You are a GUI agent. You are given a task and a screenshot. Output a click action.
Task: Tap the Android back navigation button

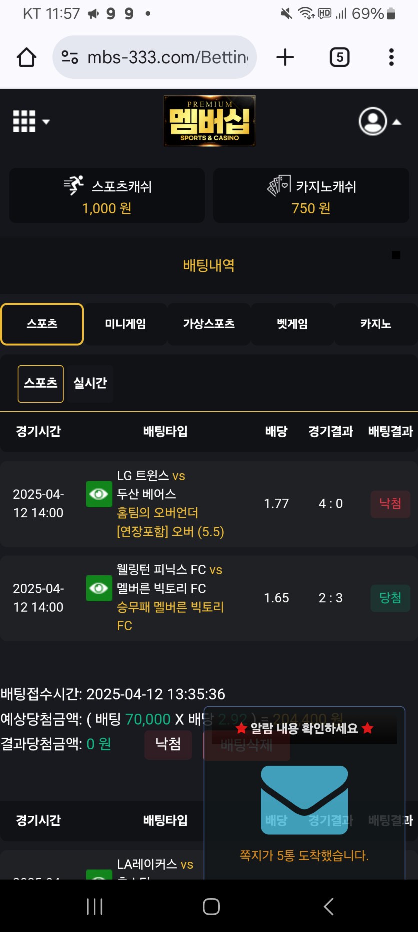tap(329, 906)
